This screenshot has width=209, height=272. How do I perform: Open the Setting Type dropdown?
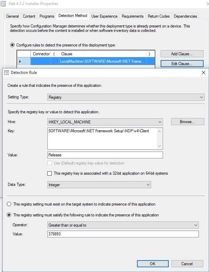click(x=126, y=97)
